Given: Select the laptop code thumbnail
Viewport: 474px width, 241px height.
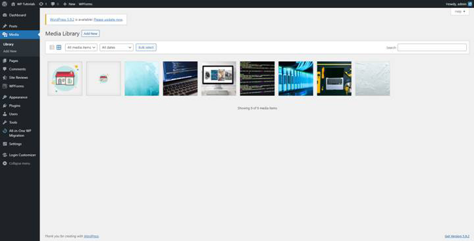Looking at the screenshot, I should click(x=180, y=78).
